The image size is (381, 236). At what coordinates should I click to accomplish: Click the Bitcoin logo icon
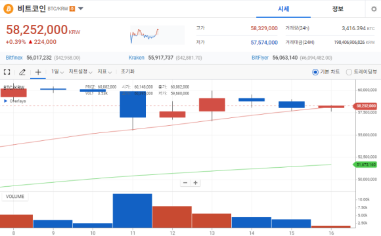tap(9, 9)
